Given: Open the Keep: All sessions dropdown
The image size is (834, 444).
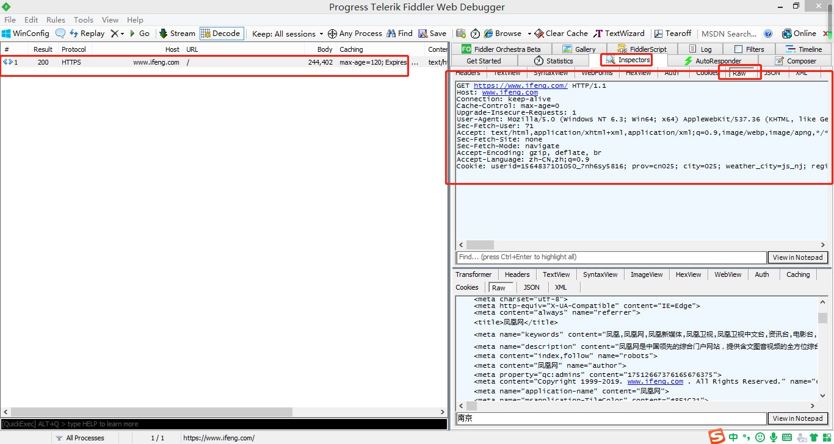Looking at the screenshot, I should coord(288,34).
